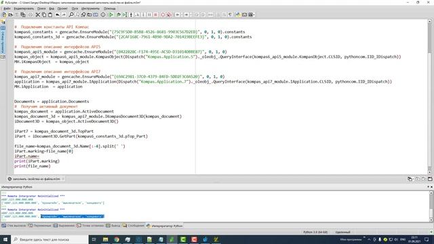Click the Task View taskbar icon

94,239
